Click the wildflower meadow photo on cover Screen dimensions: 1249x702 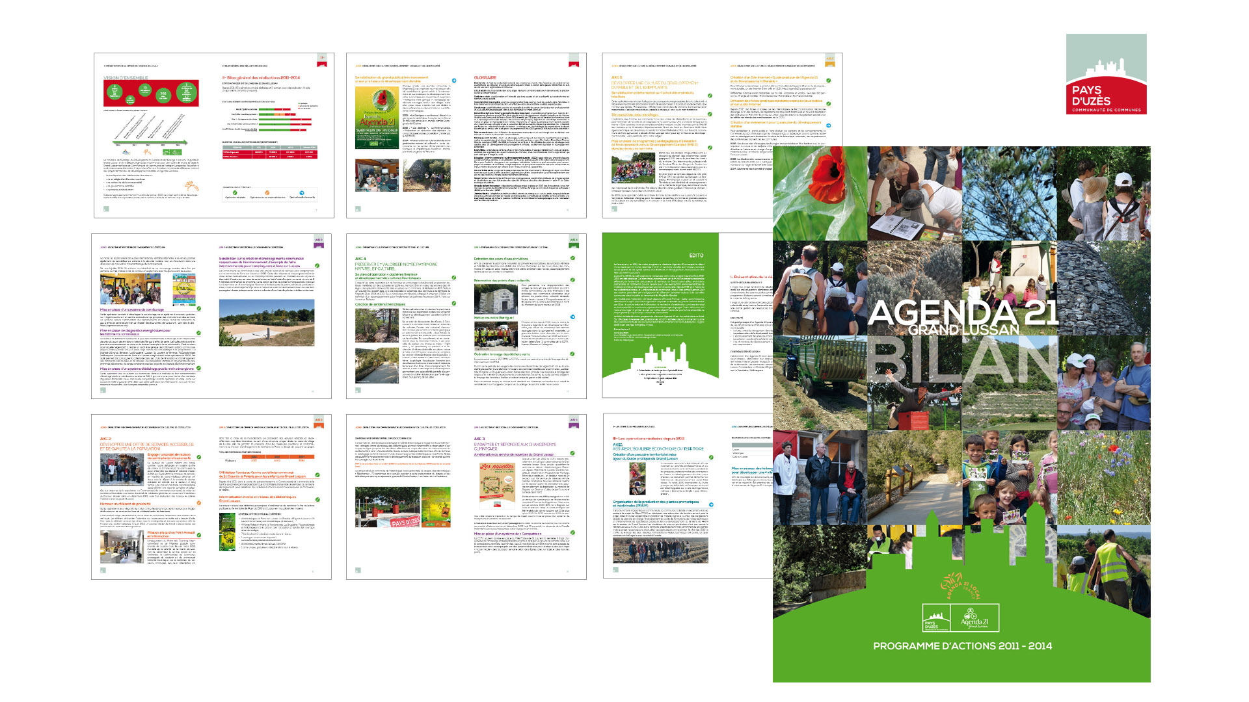(1105, 477)
